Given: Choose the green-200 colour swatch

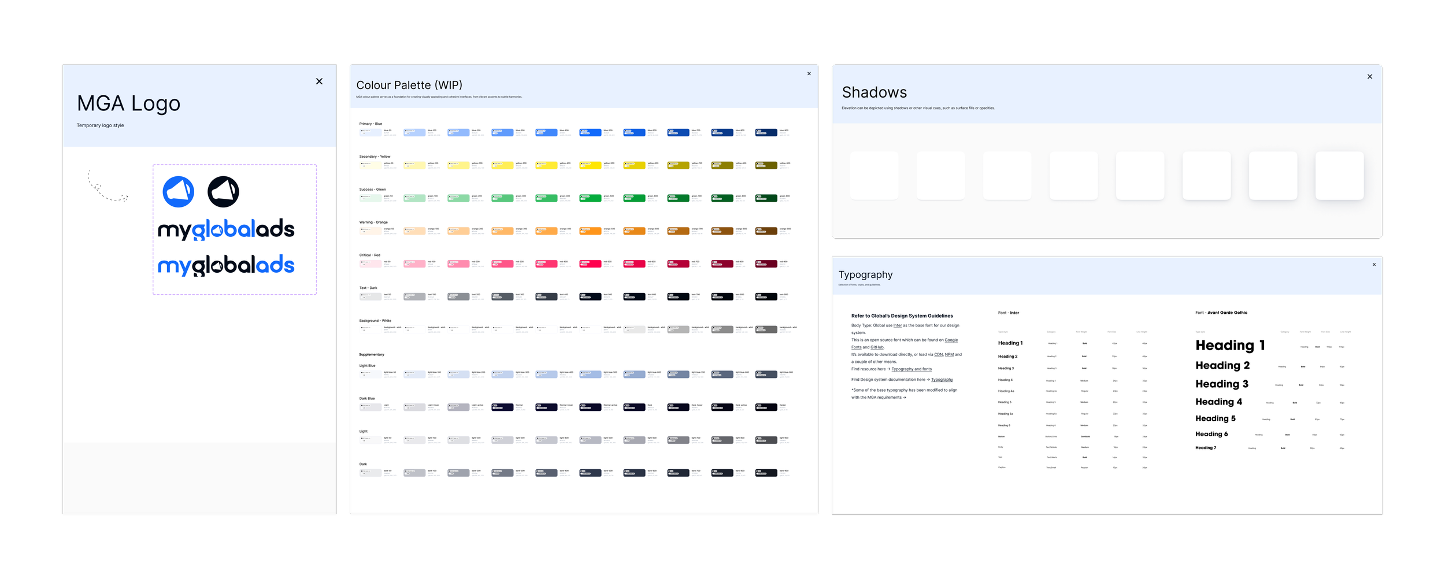Looking at the screenshot, I should tap(458, 198).
